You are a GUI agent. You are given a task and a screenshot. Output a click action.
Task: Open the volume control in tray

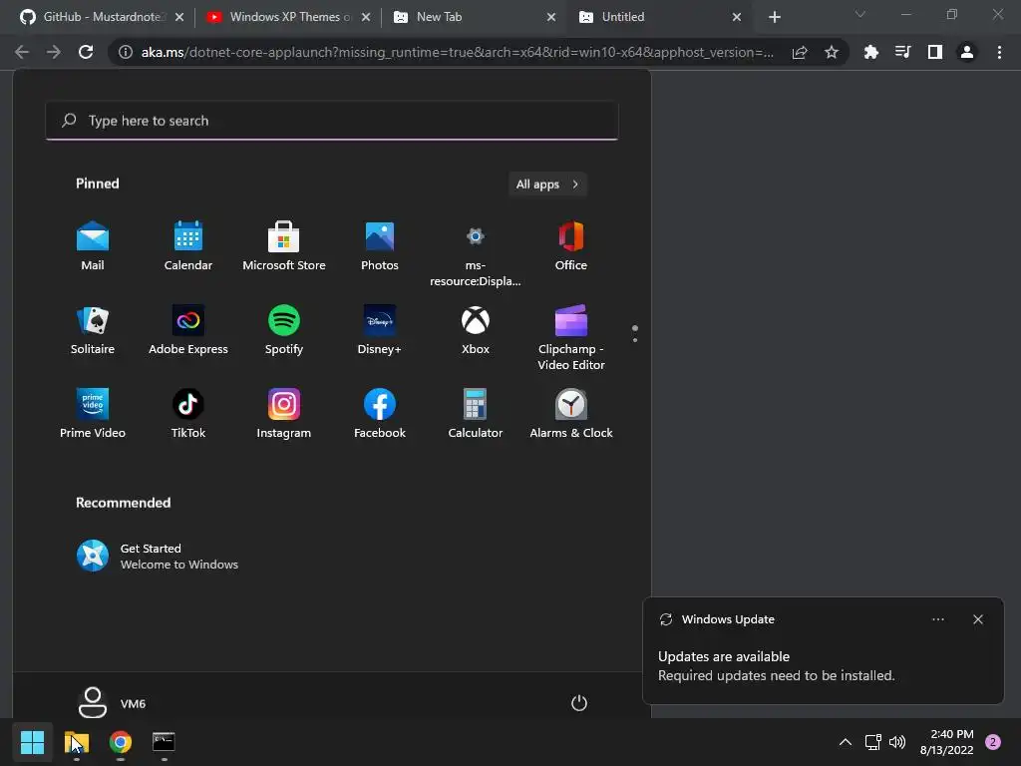pyautogui.click(x=897, y=742)
